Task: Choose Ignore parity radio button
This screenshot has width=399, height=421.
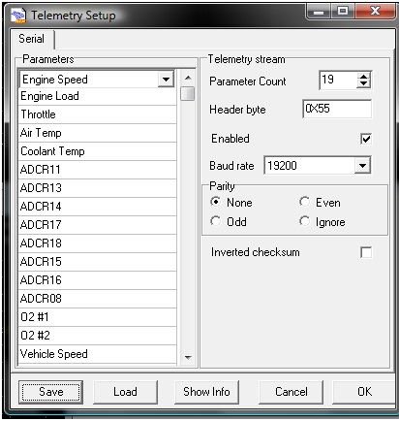Action: (x=304, y=221)
